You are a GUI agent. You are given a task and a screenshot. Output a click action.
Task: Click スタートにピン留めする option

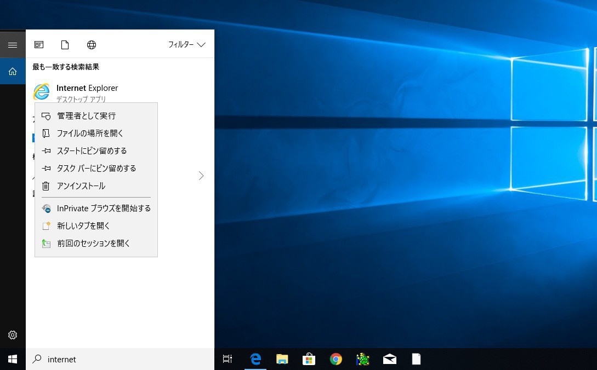click(x=92, y=151)
